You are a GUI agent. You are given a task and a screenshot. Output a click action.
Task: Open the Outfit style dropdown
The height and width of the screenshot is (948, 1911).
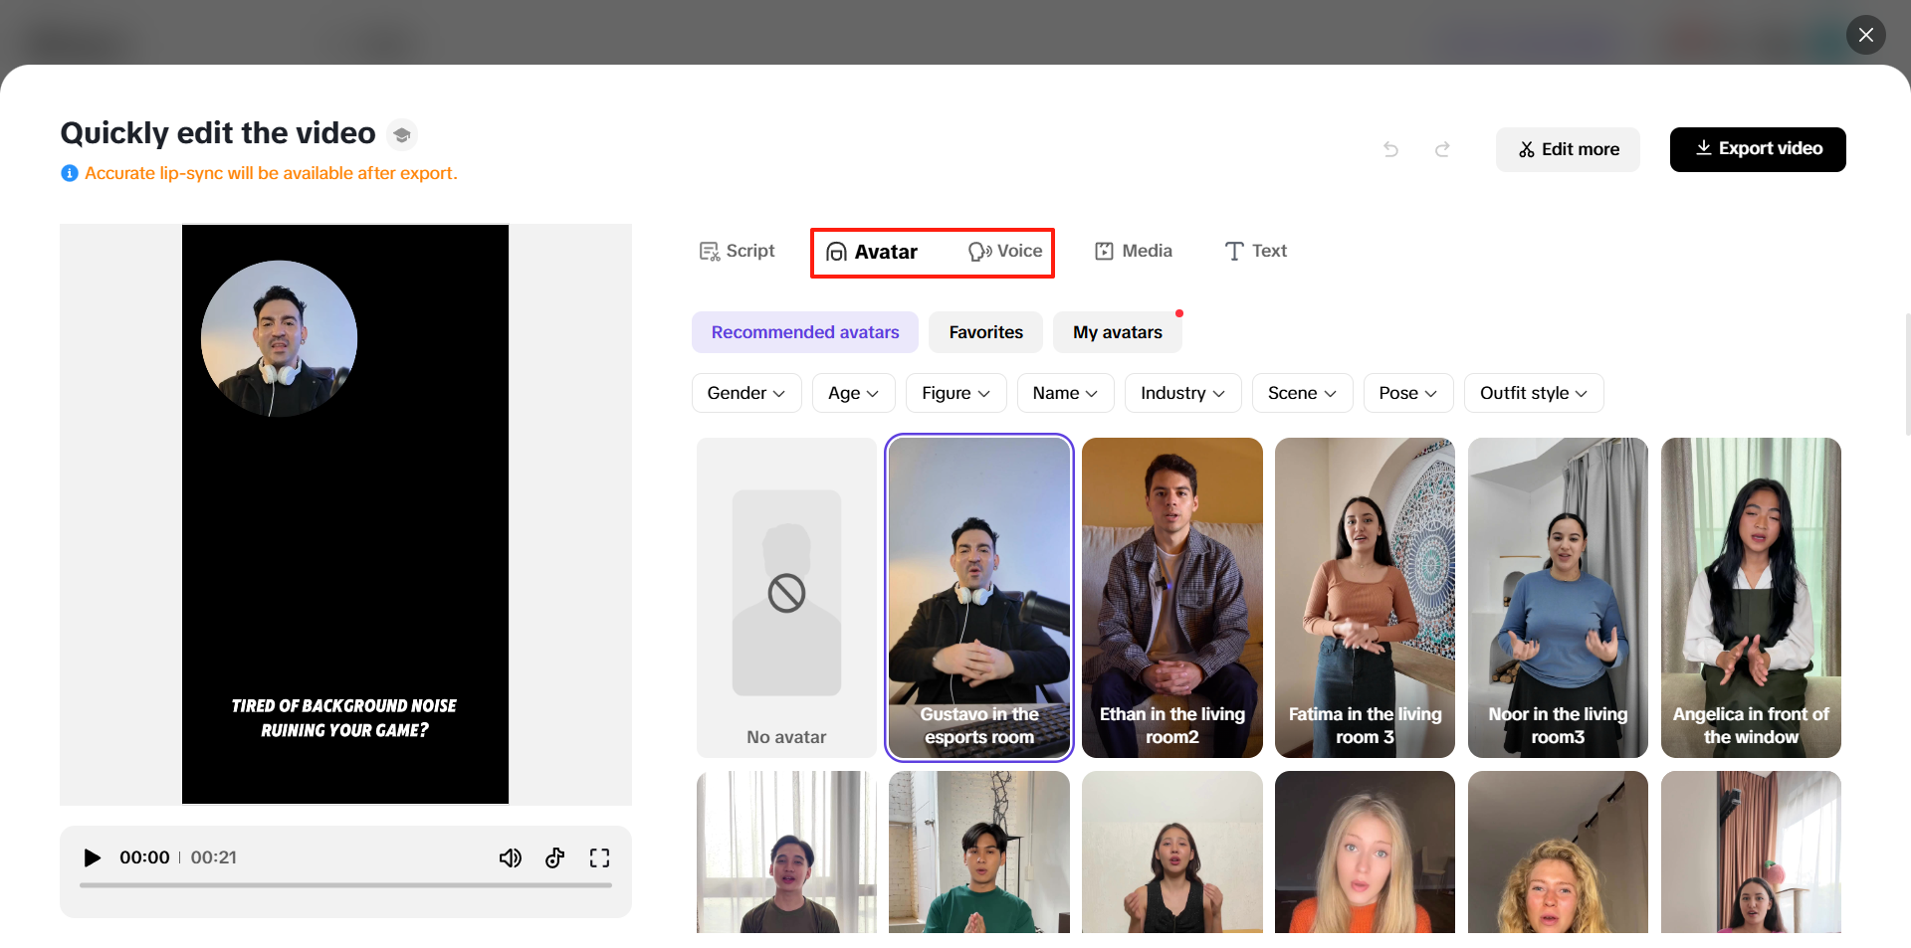click(x=1533, y=392)
